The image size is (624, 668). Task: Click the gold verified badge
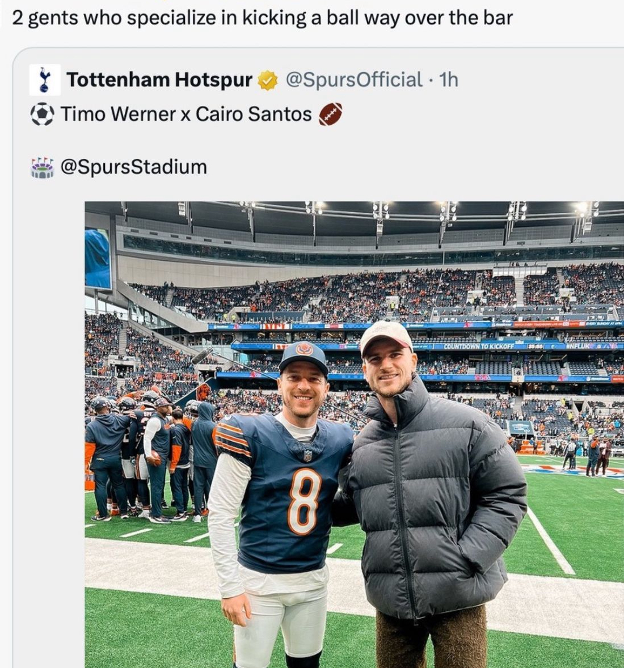tap(267, 81)
